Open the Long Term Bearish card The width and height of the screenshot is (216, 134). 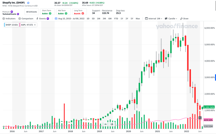pos(80,12)
